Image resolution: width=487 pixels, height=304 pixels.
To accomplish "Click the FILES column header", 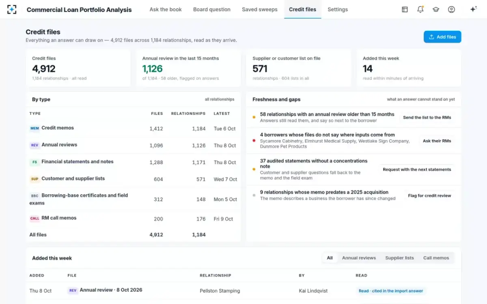I will (157, 113).
